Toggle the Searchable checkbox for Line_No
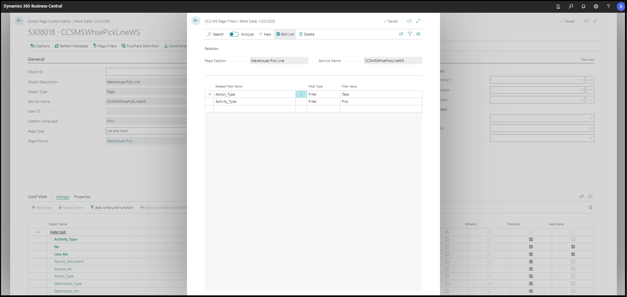 (x=572, y=254)
